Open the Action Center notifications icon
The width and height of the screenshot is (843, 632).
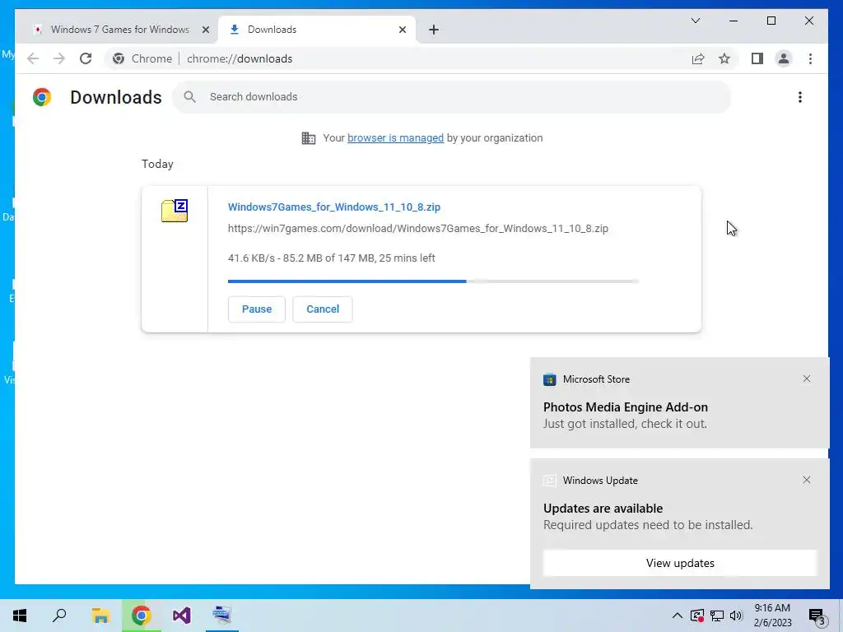[817, 616]
